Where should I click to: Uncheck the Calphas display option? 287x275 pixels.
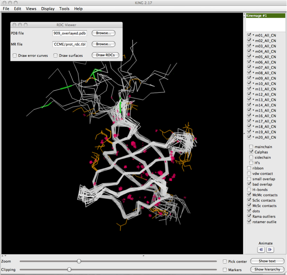[251, 152]
